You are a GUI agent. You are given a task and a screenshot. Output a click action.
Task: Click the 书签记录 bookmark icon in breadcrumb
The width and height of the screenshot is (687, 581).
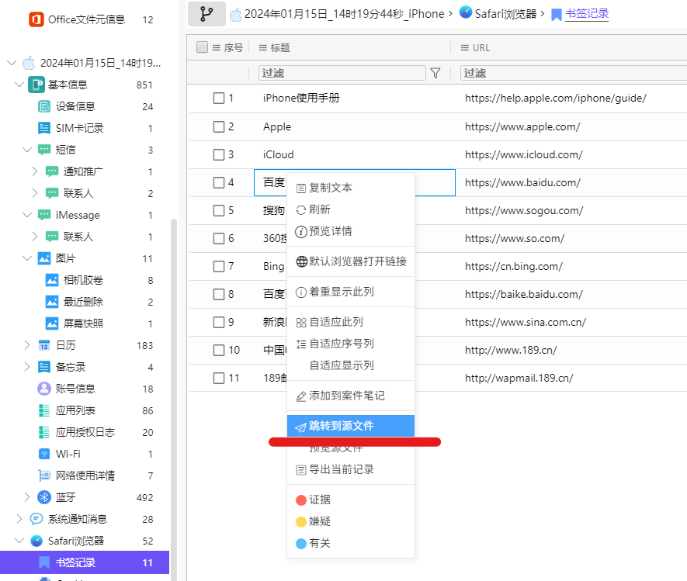point(556,15)
